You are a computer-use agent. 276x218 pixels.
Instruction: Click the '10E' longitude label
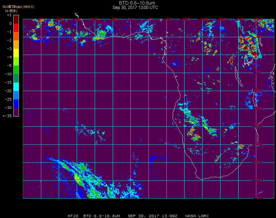click(168, 19)
